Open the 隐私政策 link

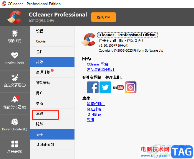94,109
